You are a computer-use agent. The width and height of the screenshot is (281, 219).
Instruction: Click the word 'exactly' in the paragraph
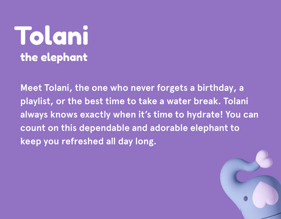tap(95, 115)
